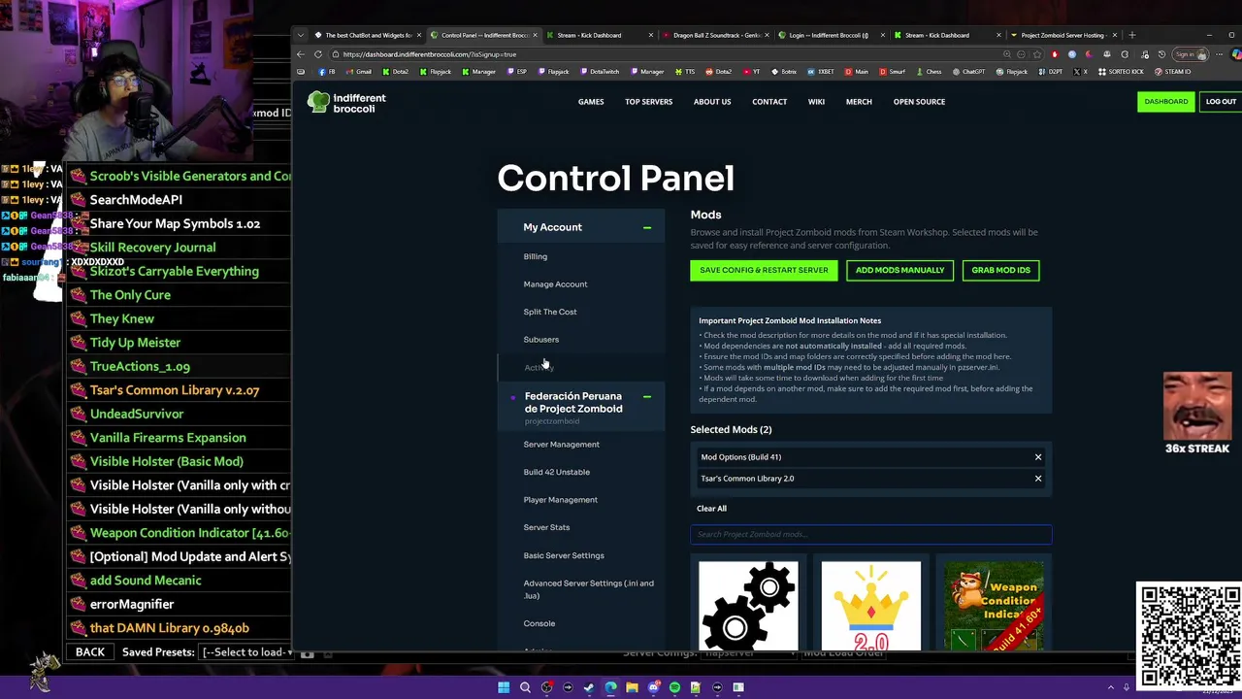Collapse Federación Peruana de Project Zomboid section
The height and width of the screenshot is (699, 1242).
coord(647,397)
